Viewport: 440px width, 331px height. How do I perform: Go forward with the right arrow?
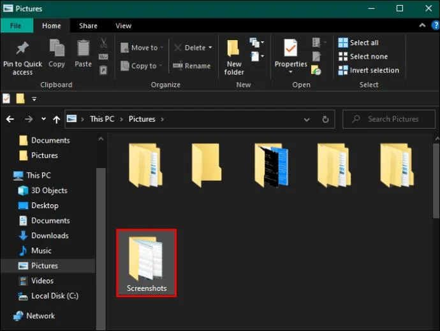click(x=29, y=119)
